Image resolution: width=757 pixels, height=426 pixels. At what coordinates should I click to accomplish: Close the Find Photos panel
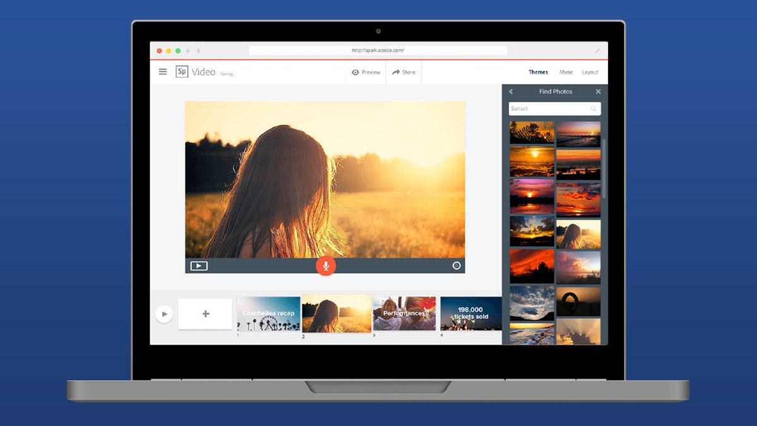click(598, 92)
